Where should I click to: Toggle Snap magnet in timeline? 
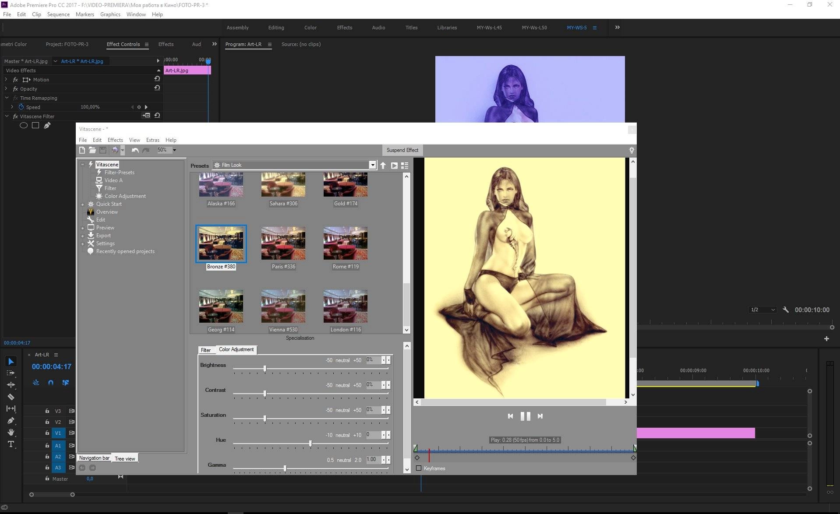click(51, 383)
